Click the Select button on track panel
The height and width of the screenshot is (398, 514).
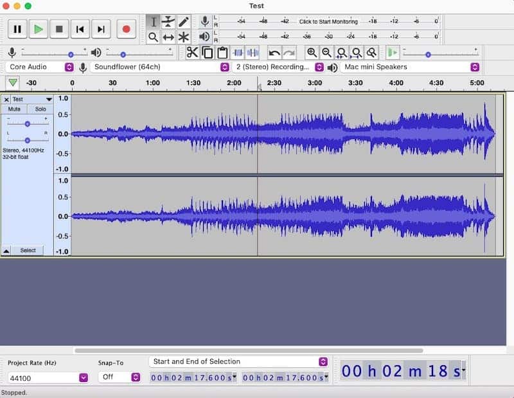click(28, 250)
